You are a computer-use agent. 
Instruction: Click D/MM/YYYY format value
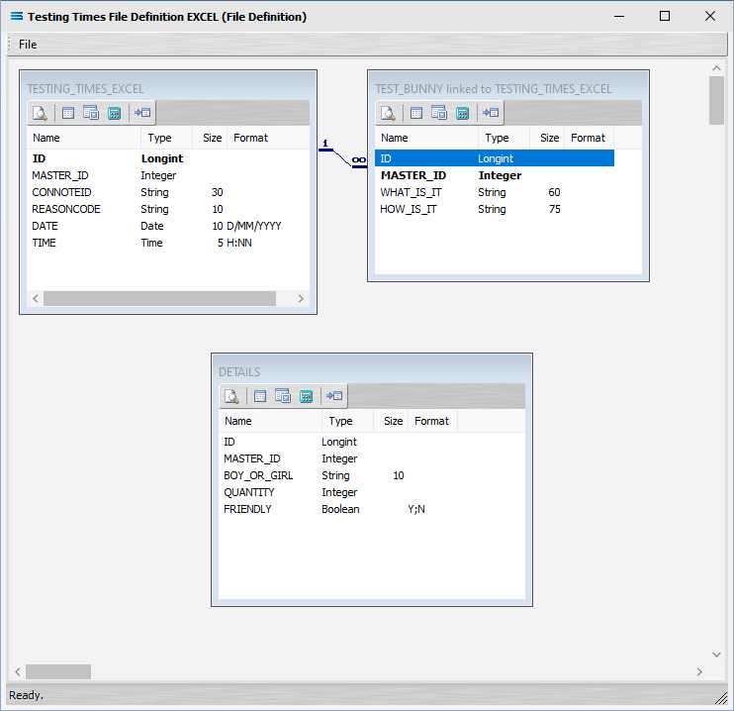[254, 226]
